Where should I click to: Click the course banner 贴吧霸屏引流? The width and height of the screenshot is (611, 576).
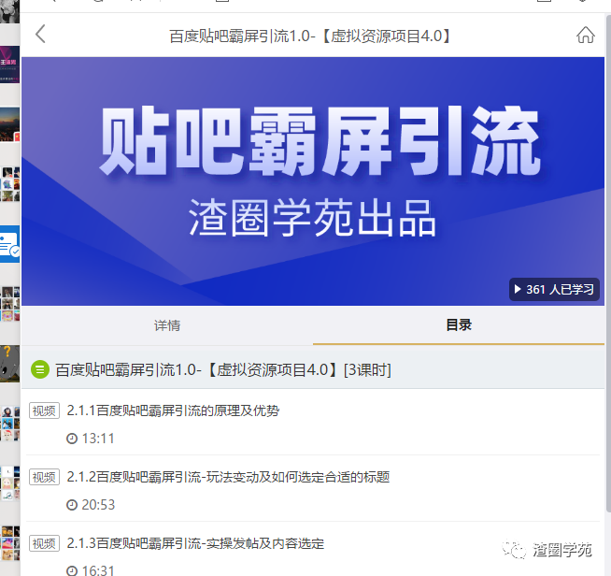click(x=313, y=181)
